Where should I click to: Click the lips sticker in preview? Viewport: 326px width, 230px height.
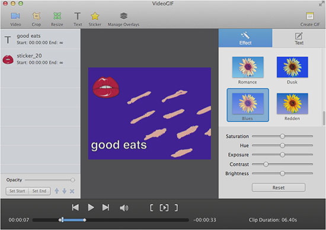tap(106, 87)
